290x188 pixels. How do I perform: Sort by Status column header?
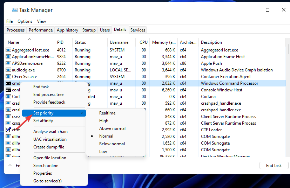[90, 42]
